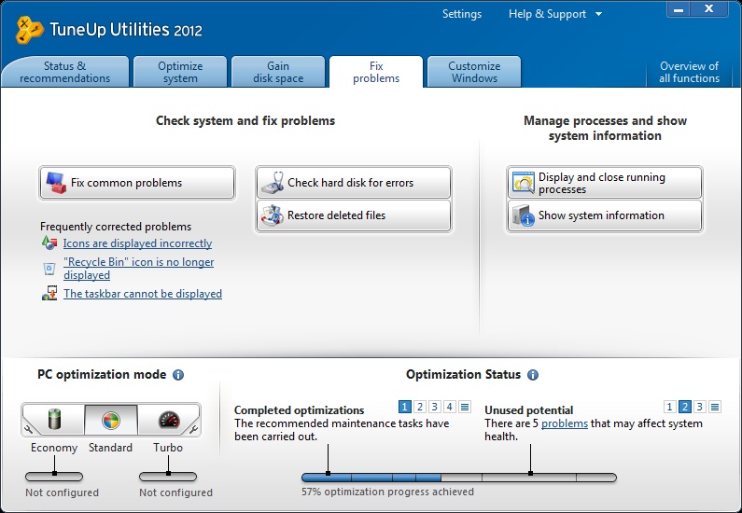
Task: Click the optimization progress bar
Action: [x=459, y=478]
